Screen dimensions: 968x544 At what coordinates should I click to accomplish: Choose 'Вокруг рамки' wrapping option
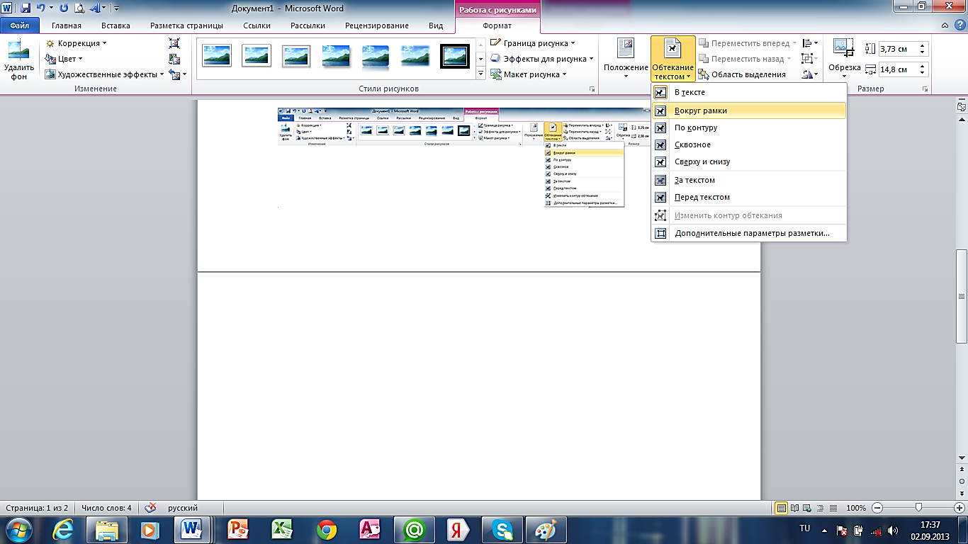tap(749, 110)
